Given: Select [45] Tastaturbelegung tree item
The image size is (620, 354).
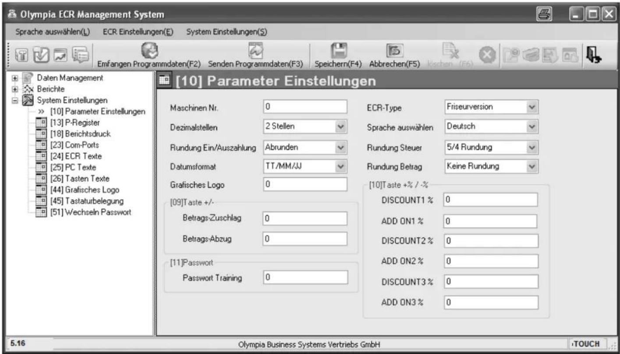Looking at the screenshot, I should point(86,201).
